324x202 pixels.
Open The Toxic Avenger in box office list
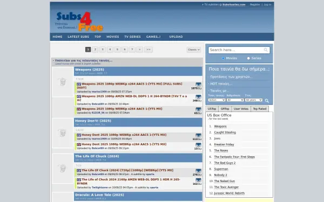click(x=226, y=187)
